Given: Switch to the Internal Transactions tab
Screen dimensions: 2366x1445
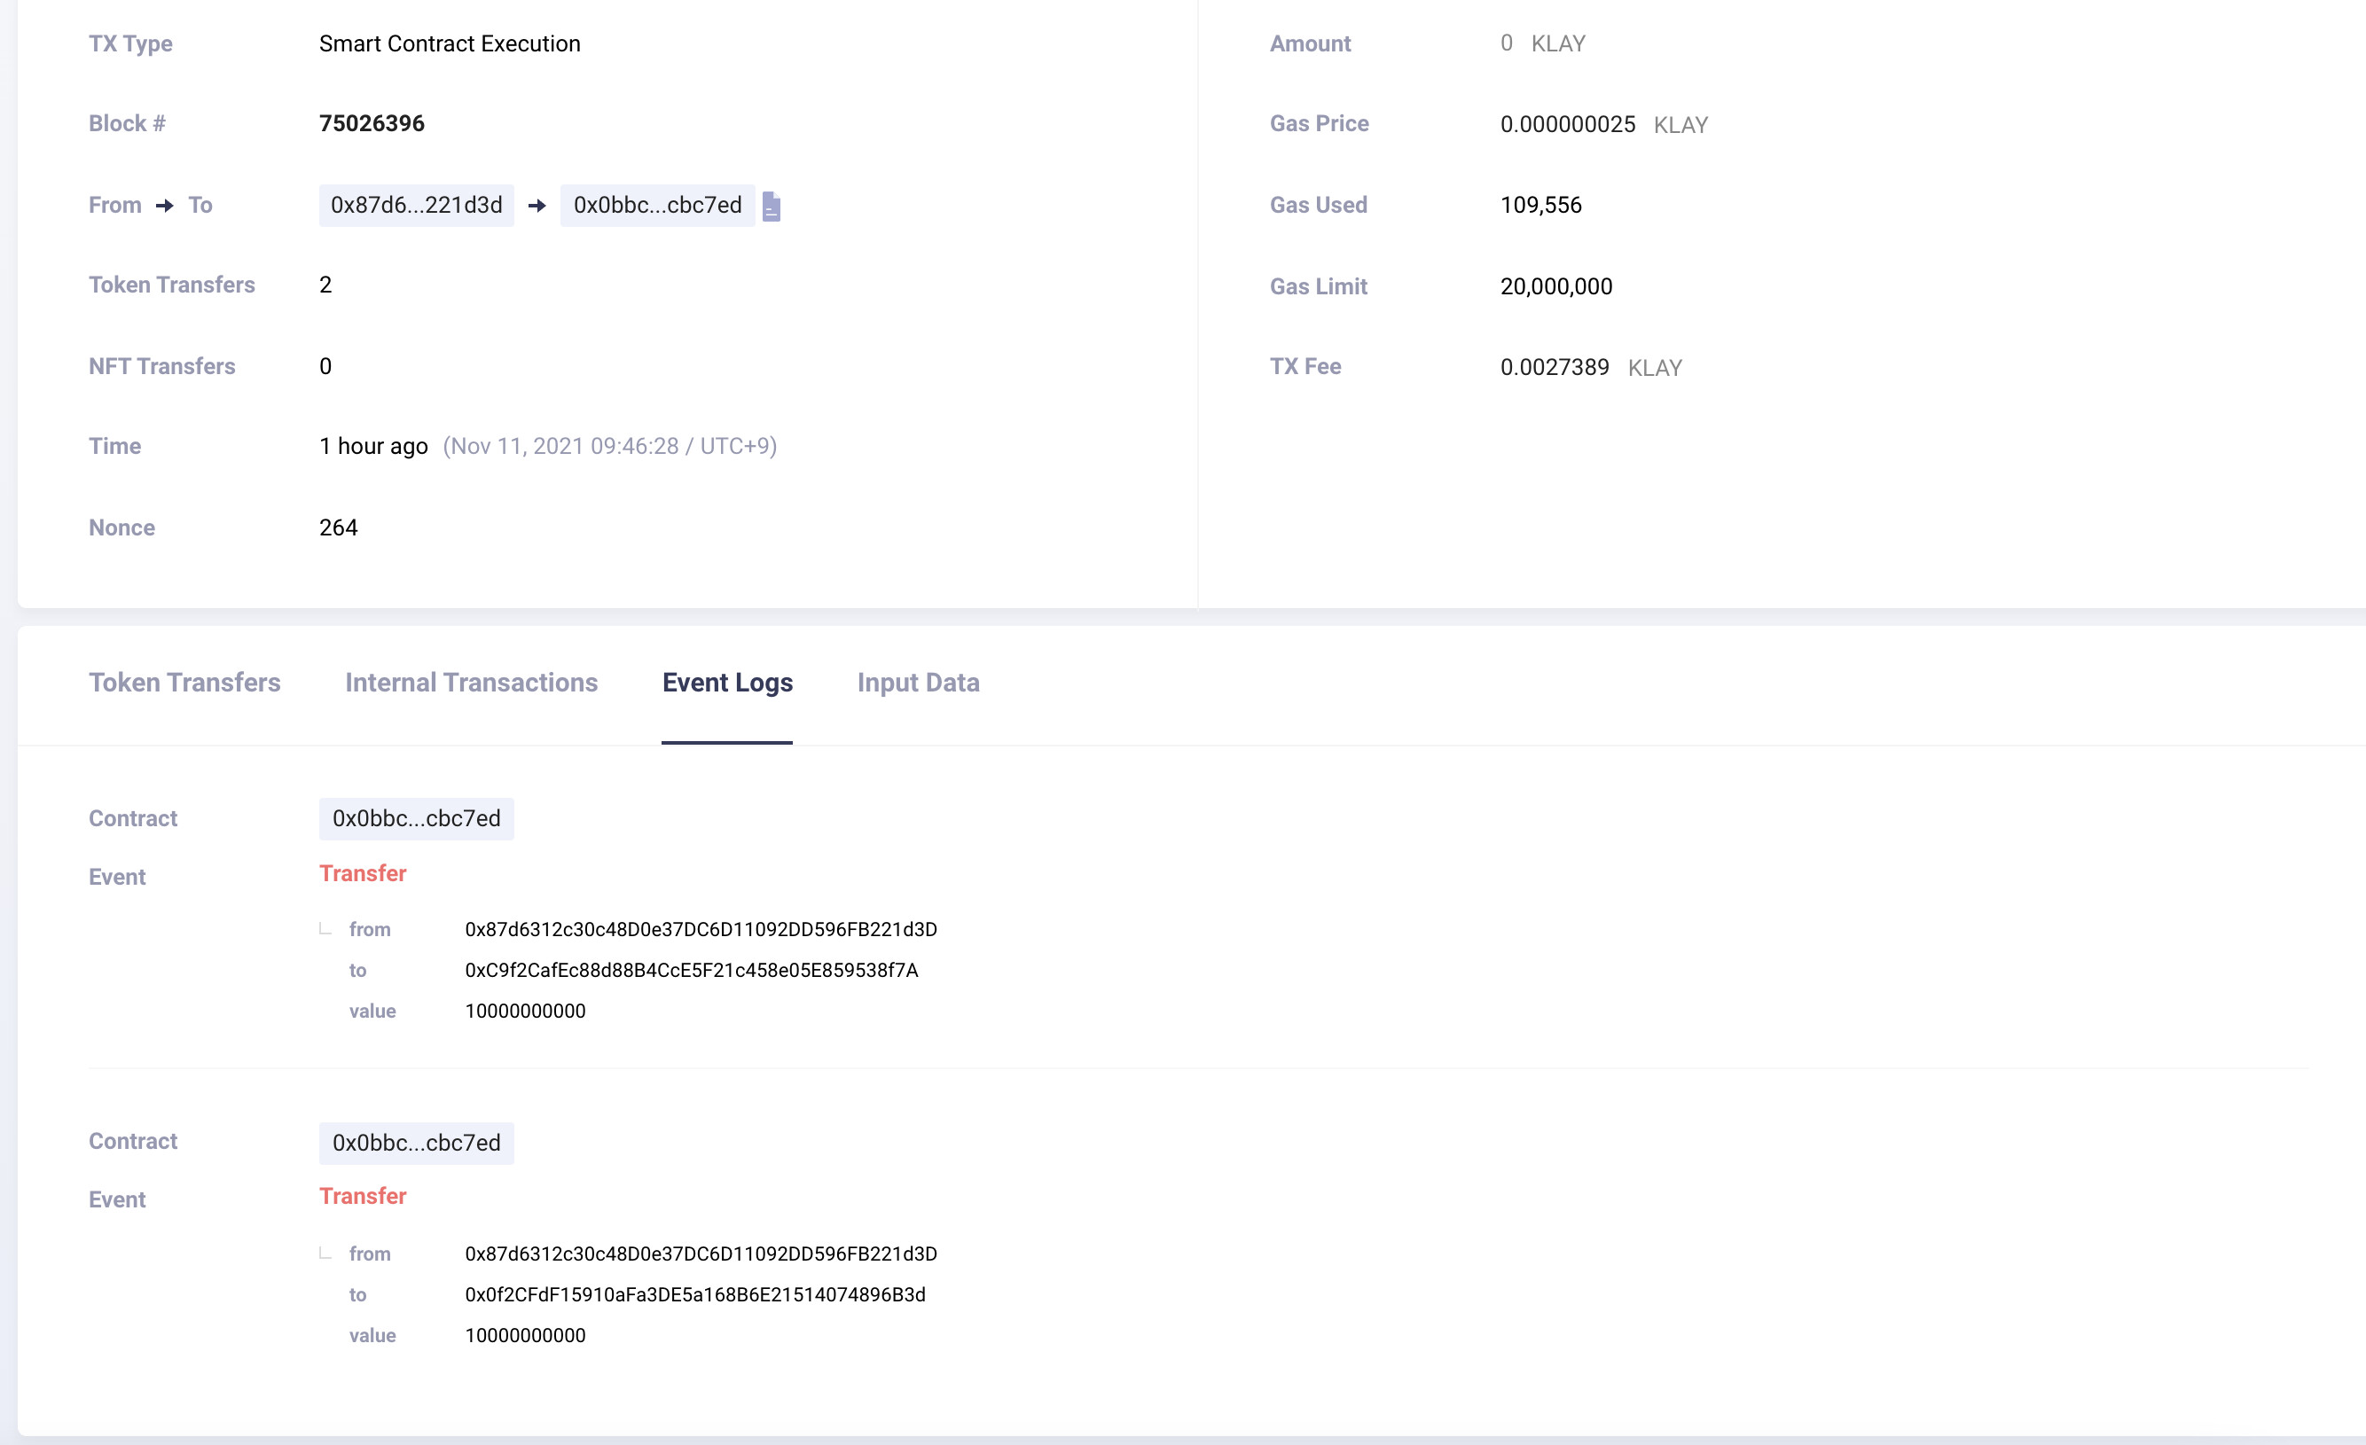Looking at the screenshot, I should tap(472, 683).
